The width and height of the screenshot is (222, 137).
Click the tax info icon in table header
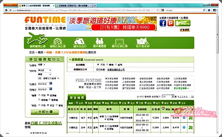163,108
